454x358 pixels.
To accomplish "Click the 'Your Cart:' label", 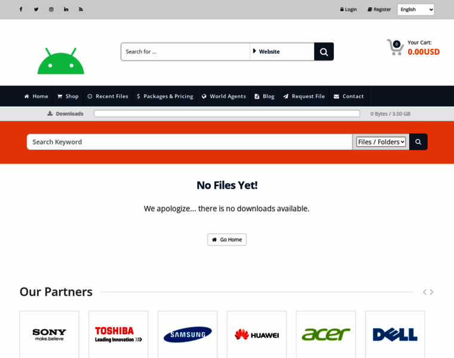I will click(419, 42).
